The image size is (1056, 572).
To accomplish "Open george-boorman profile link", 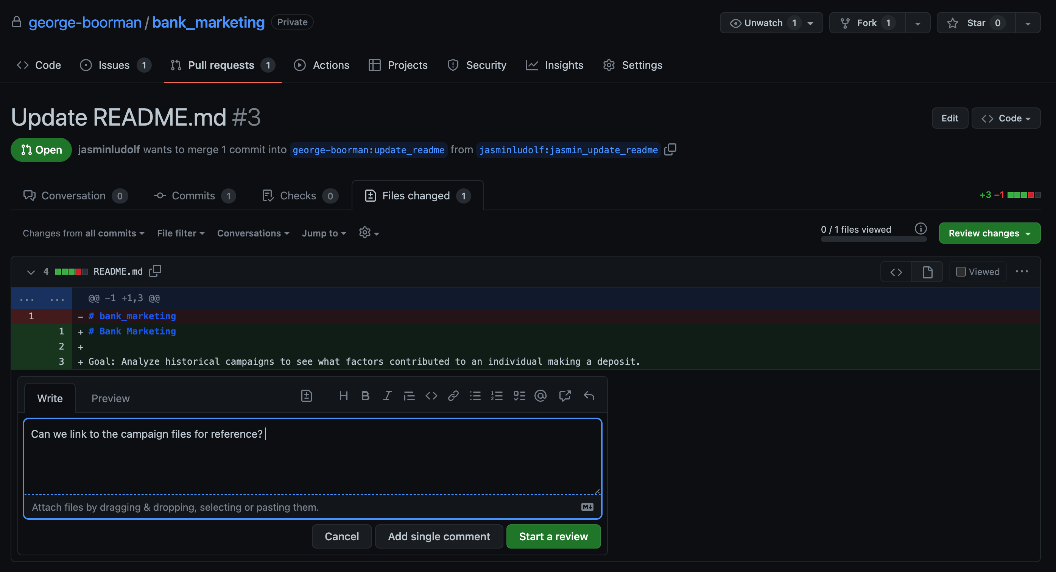I will [85, 22].
